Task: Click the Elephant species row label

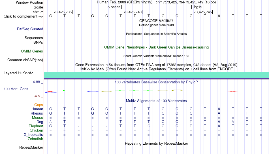Action: coord(36,126)
